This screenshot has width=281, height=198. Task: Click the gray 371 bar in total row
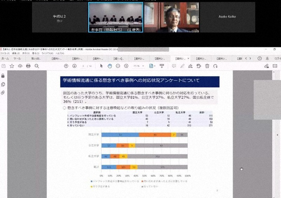(163, 167)
